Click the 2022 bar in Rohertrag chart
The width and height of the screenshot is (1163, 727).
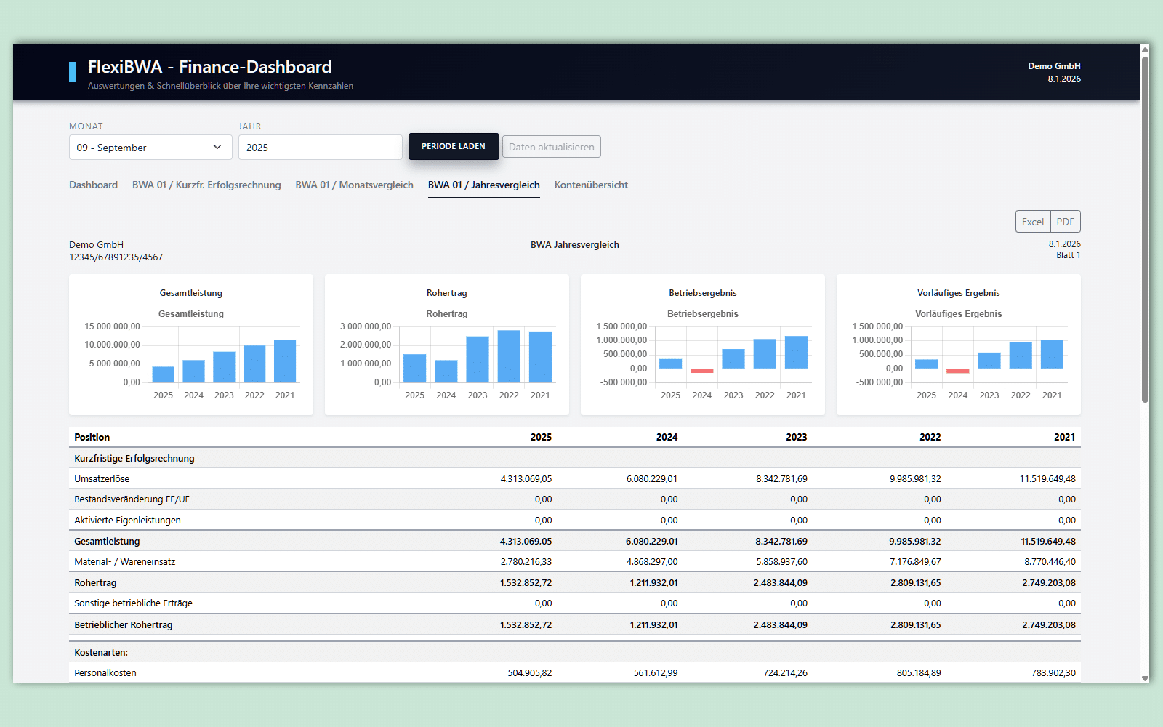pos(509,356)
